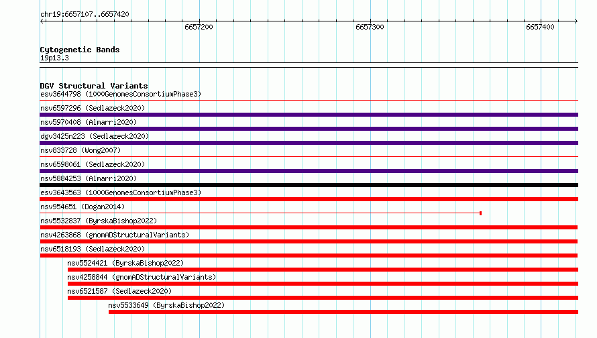Click the red bar under esv3643563

point(309,199)
